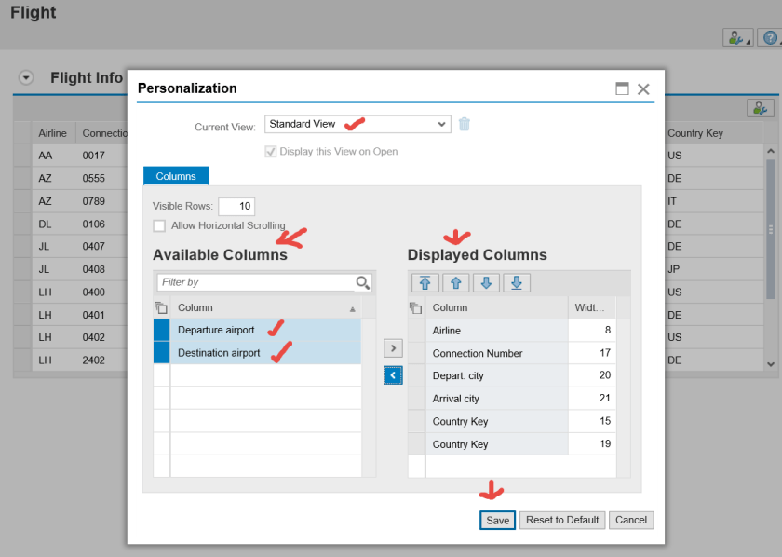Move selected column down one position
This screenshot has height=557, width=782.
(486, 283)
